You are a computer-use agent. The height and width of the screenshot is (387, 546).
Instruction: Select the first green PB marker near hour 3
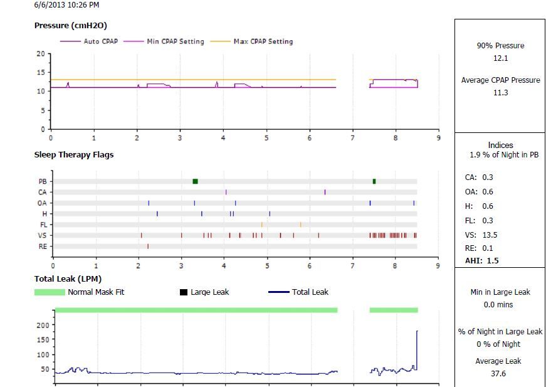195,181
